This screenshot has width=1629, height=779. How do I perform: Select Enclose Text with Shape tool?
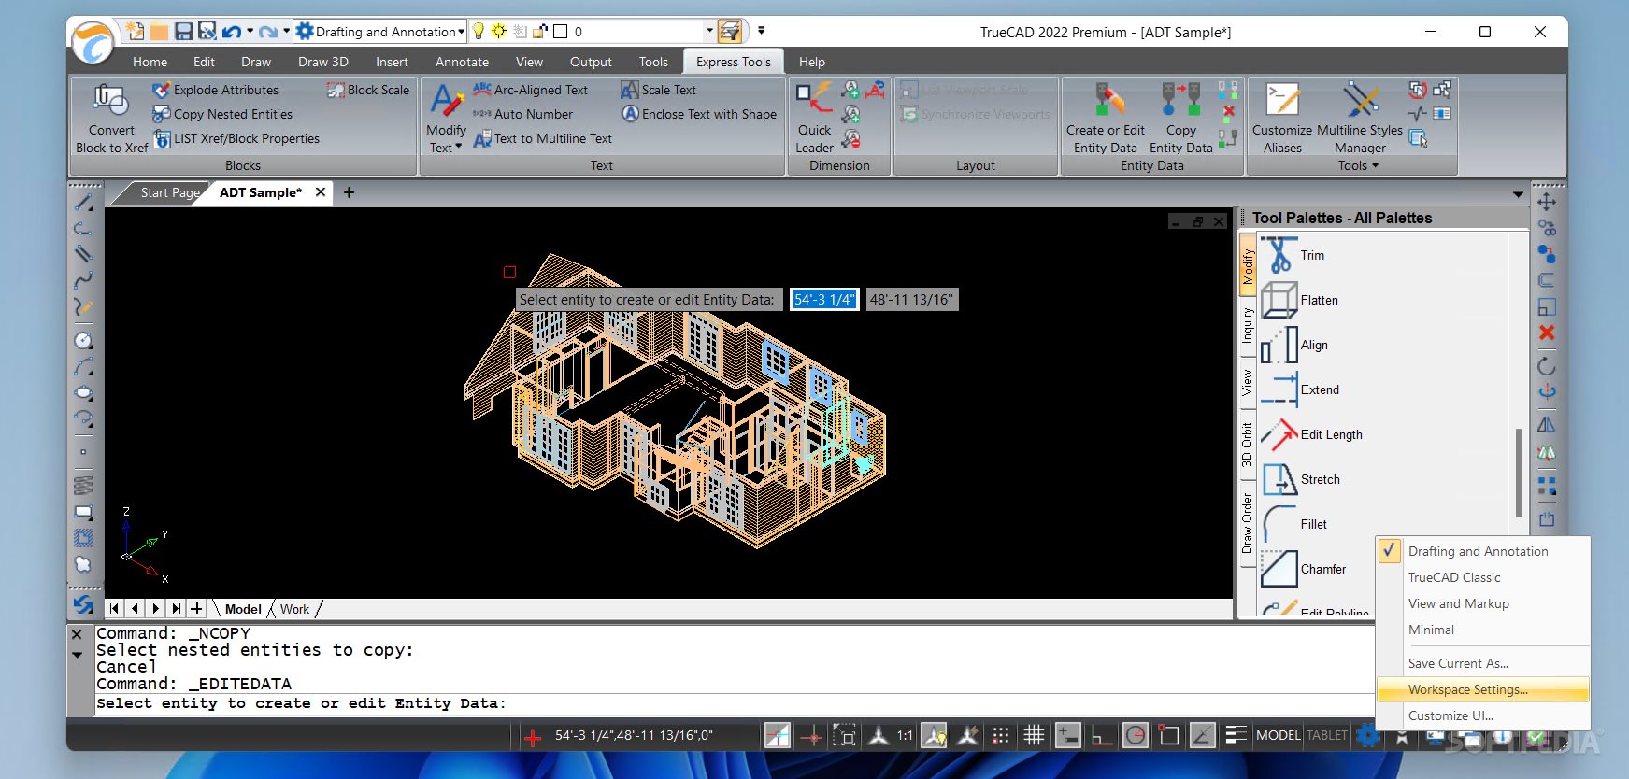[x=699, y=114]
